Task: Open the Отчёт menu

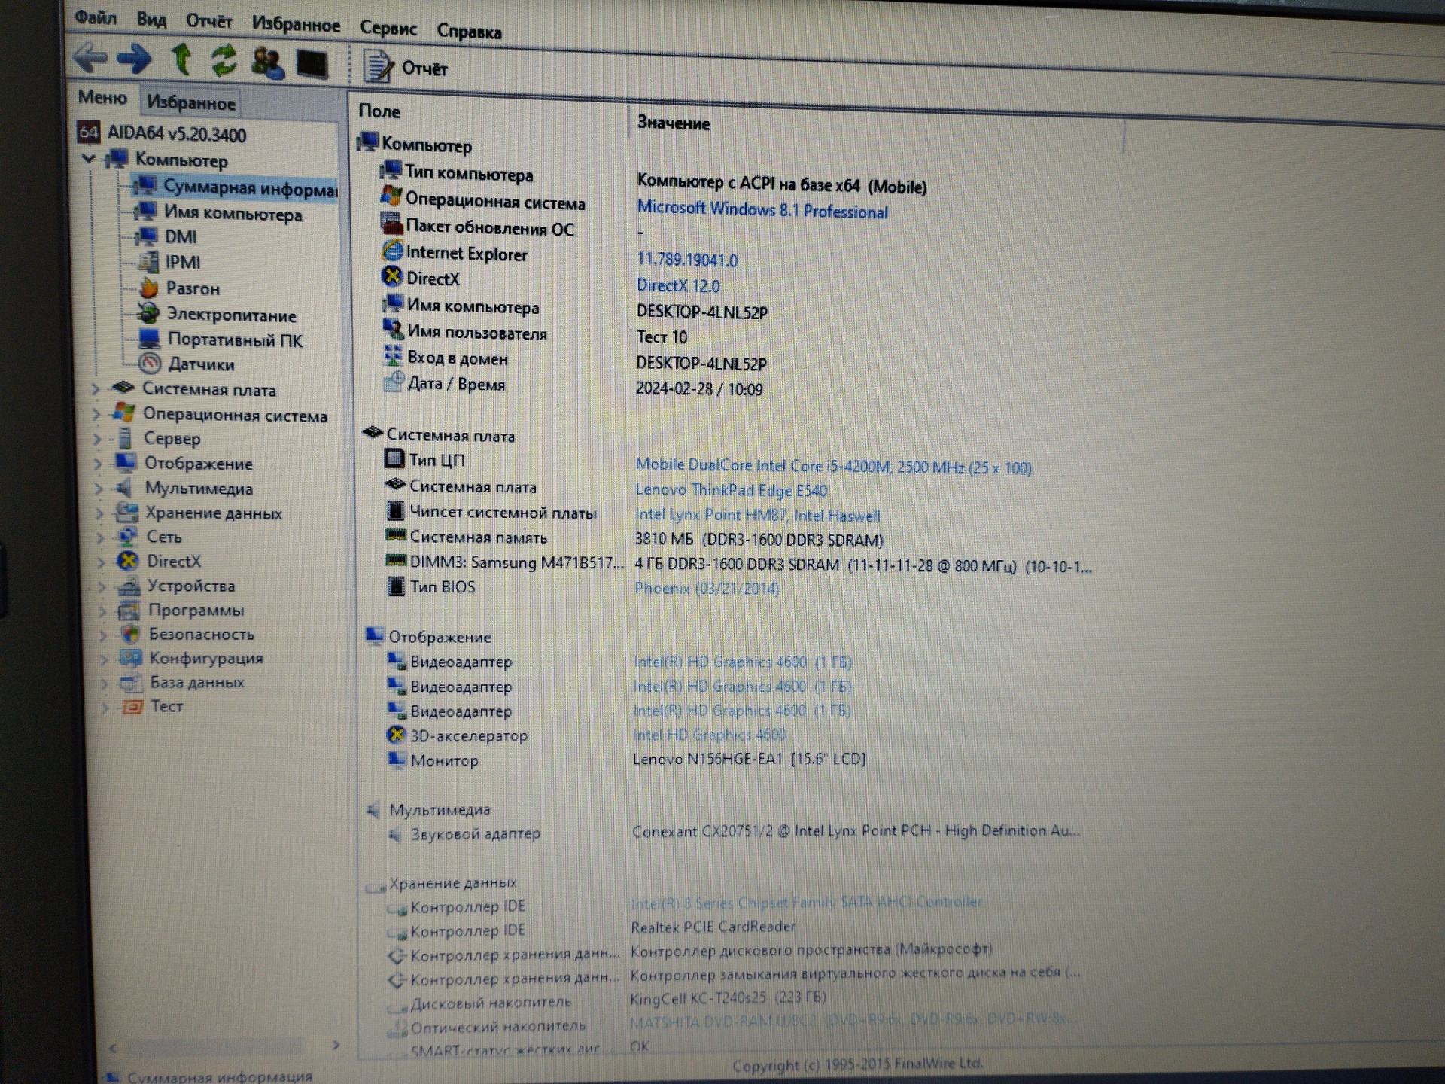Action: pos(208,21)
